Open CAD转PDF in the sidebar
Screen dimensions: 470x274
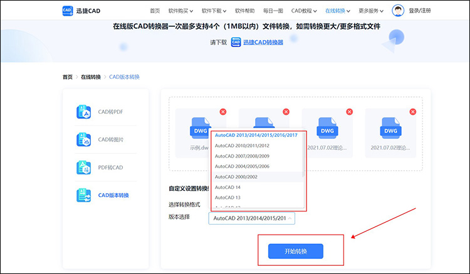(x=110, y=112)
